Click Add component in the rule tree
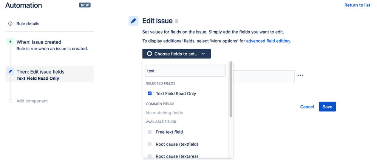 click(32, 101)
